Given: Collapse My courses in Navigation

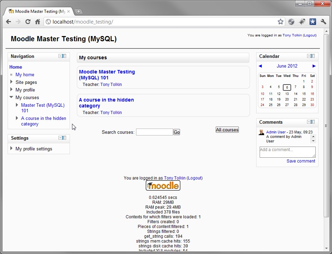Looking at the screenshot, I should tap(11, 97).
